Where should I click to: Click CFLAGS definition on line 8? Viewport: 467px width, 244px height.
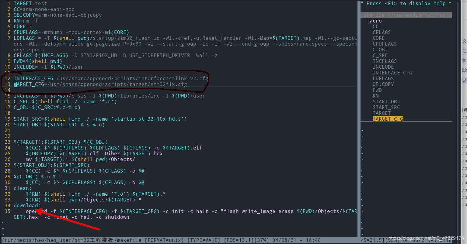tap(115, 55)
